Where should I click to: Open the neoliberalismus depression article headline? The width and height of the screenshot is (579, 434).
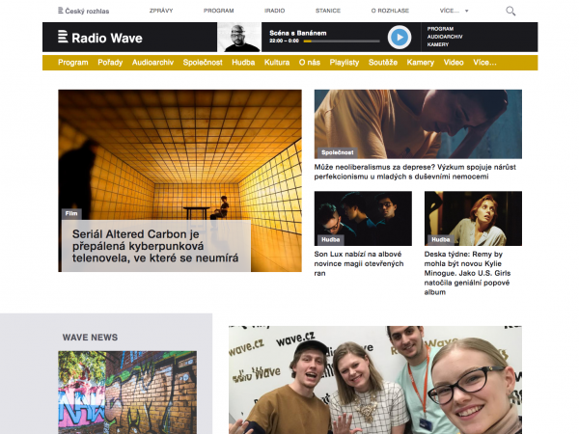coord(415,172)
